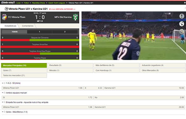The width and height of the screenshot is (186, 119).
Task: Click the live match video stream
Action: [134, 36]
